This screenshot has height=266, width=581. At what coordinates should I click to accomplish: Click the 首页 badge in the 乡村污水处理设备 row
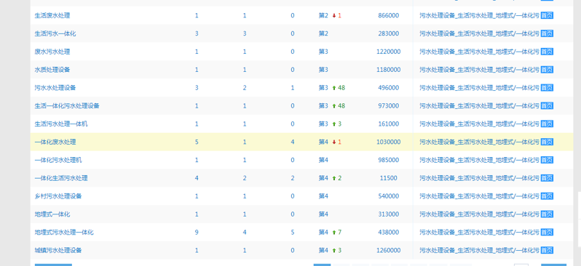point(547,196)
